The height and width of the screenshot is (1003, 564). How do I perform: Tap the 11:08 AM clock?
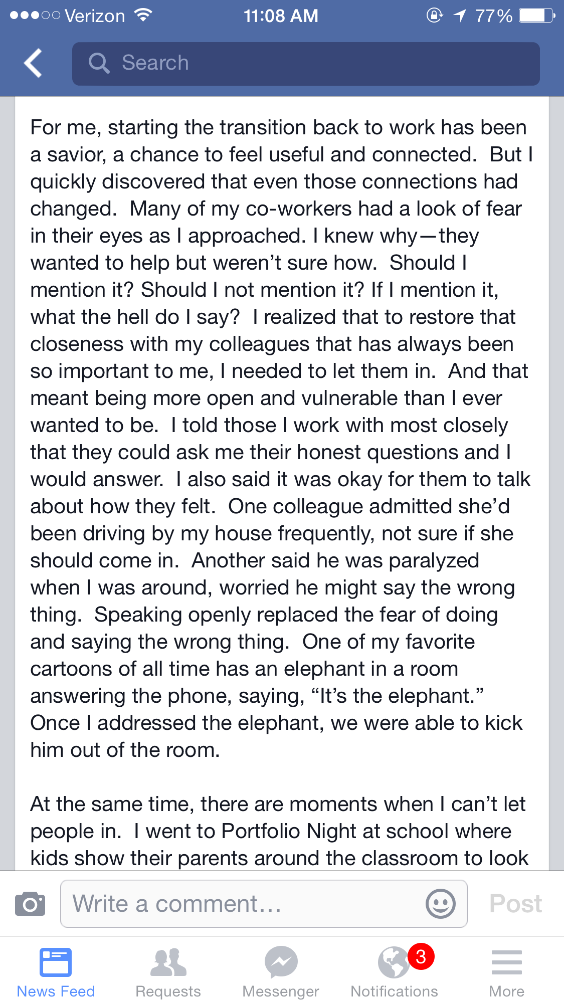click(x=281, y=16)
